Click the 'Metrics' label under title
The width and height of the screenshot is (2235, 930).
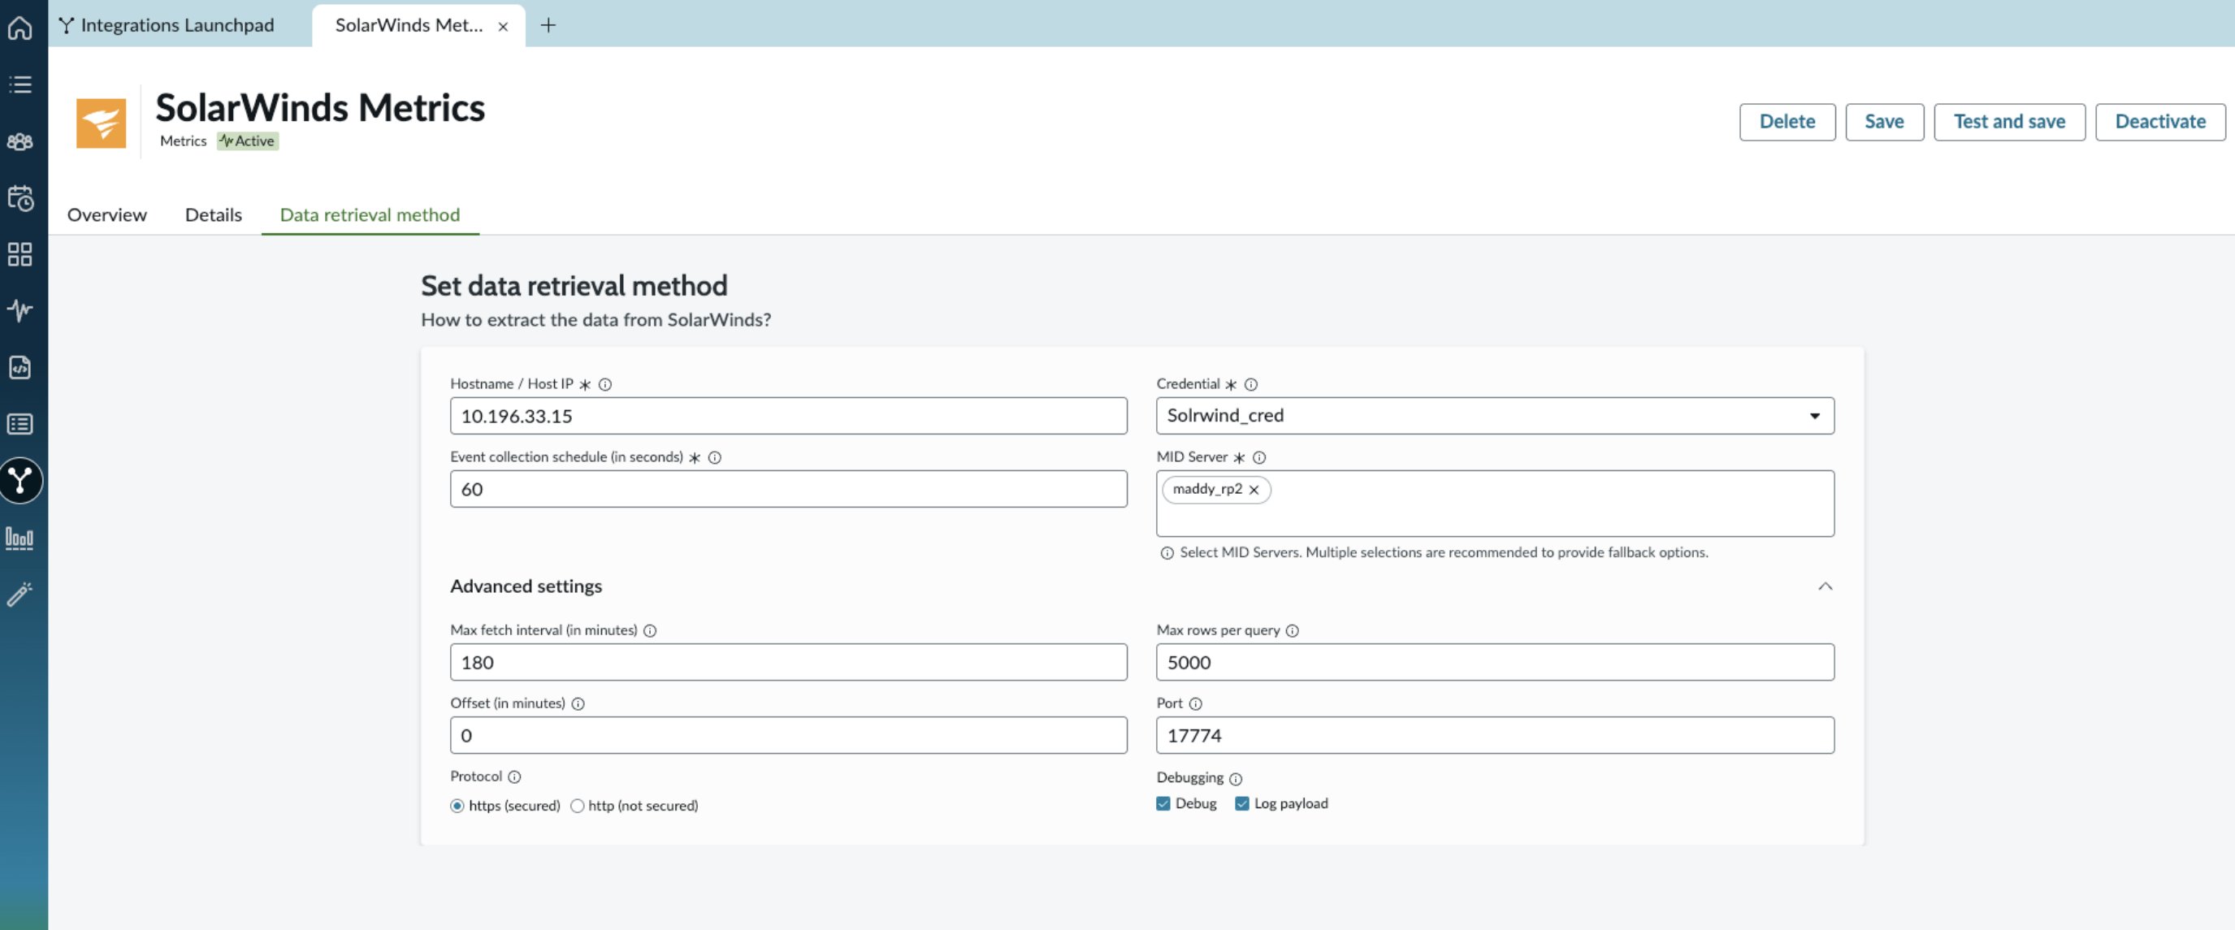point(183,141)
